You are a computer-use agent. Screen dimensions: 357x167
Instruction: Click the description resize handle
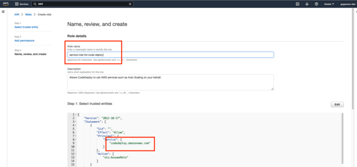click(272, 89)
